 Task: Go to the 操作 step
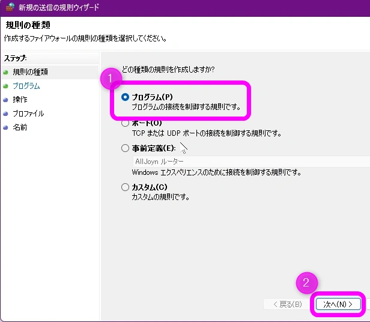pos(20,100)
